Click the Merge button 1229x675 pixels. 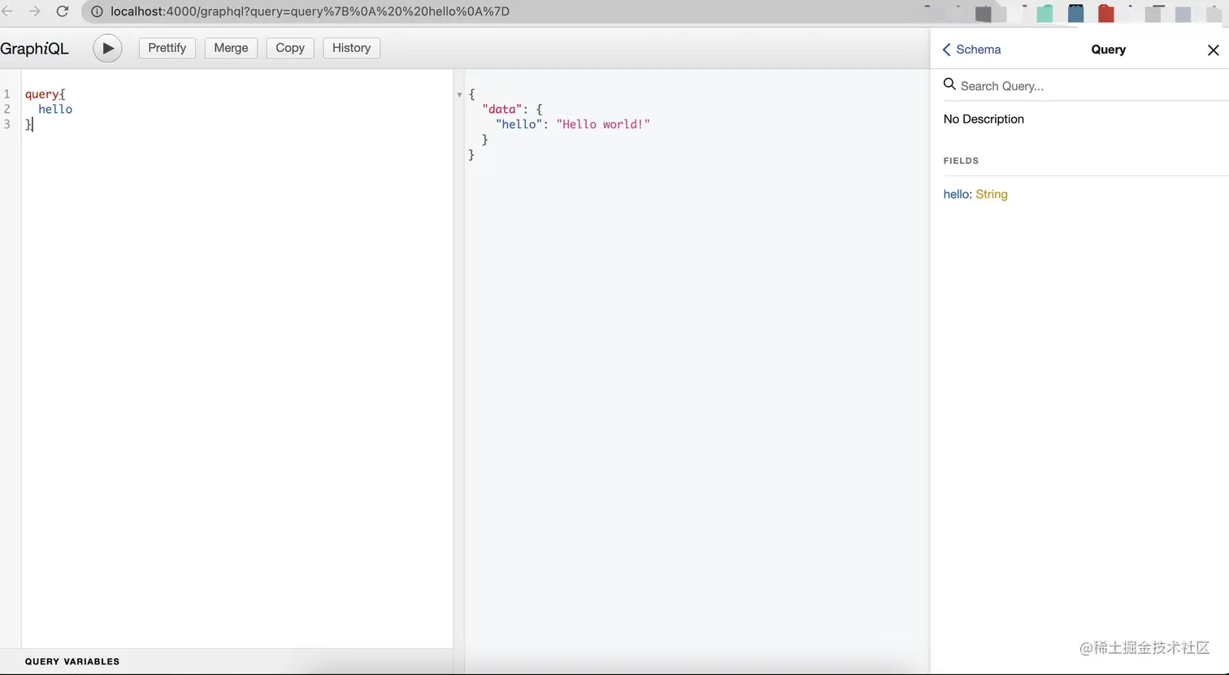click(231, 48)
